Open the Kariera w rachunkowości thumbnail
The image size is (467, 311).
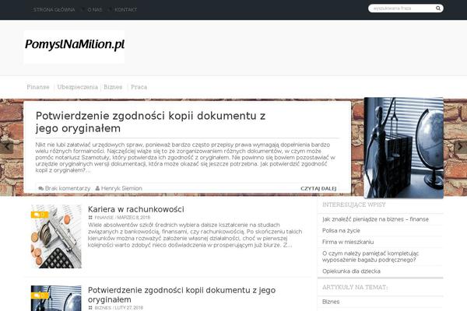pyautogui.click(x=56, y=236)
